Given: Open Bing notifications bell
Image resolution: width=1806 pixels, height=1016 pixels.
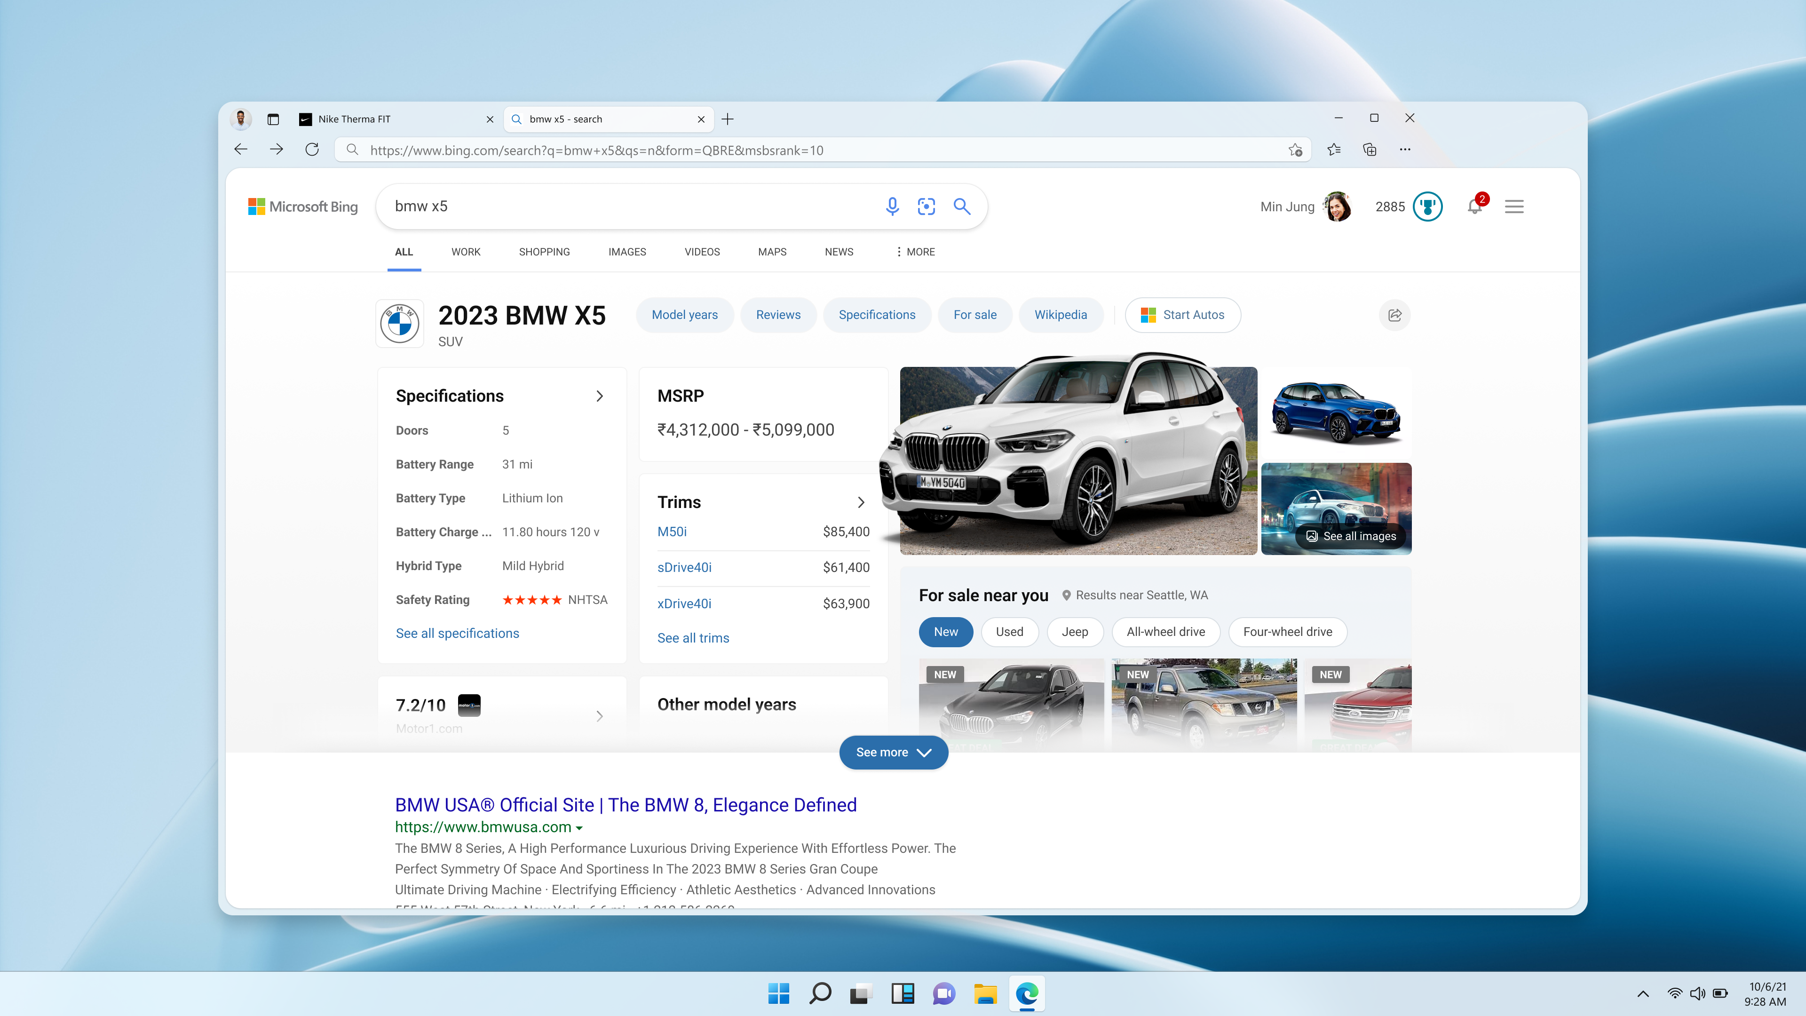Looking at the screenshot, I should (1475, 206).
